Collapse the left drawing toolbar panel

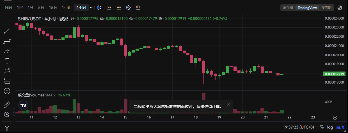(x=14, y=112)
